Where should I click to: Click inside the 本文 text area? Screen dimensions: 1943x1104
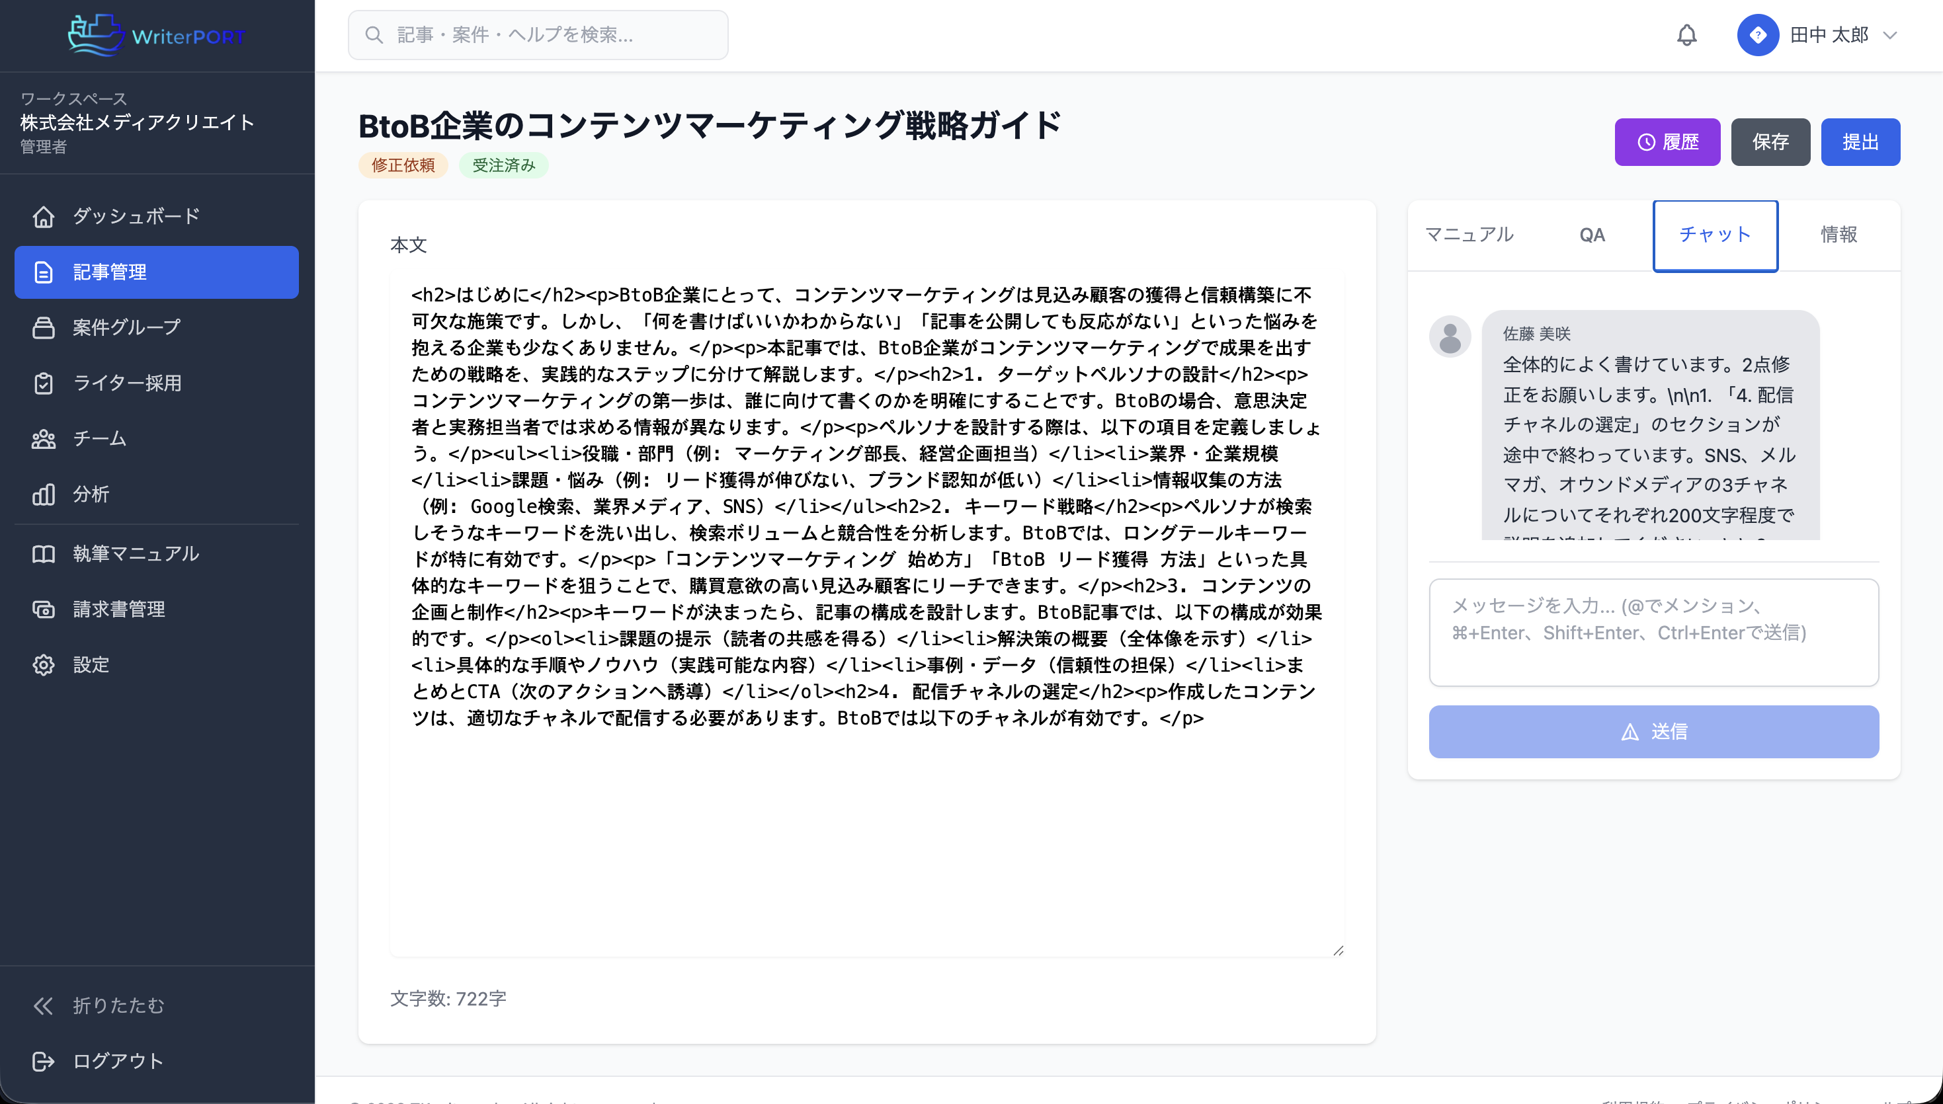(867, 614)
